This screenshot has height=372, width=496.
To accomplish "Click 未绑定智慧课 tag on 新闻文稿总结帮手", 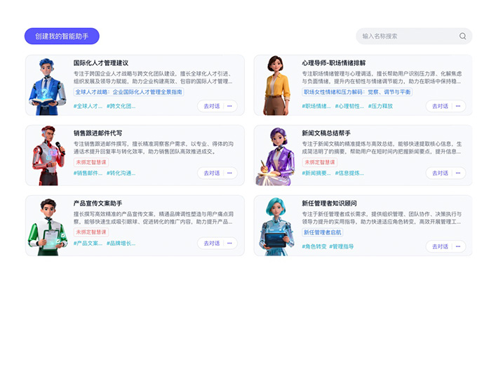I will [319, 162].
